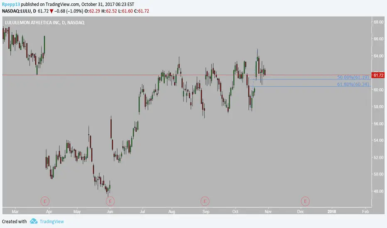Viewport: 387px width, 228px height.
Task: Click the Jun label on the time axis
Action: pyautogui.click(x=110, y=211)
